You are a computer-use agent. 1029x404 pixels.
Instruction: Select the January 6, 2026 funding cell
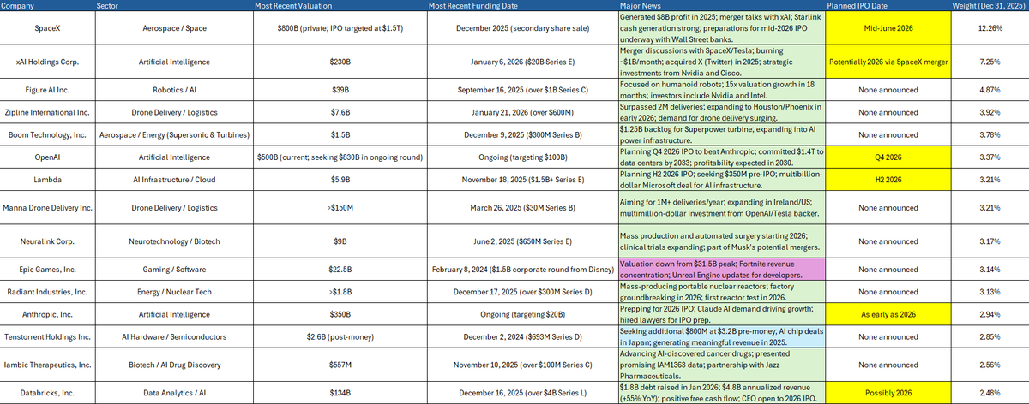coord(521,63)
